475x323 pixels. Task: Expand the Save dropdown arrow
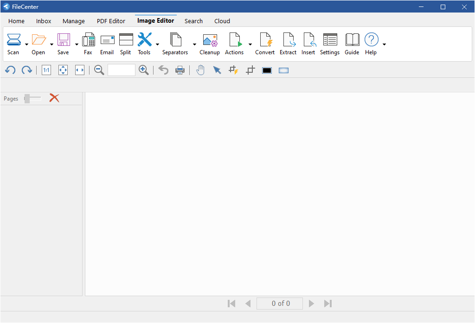click(77, 44)
